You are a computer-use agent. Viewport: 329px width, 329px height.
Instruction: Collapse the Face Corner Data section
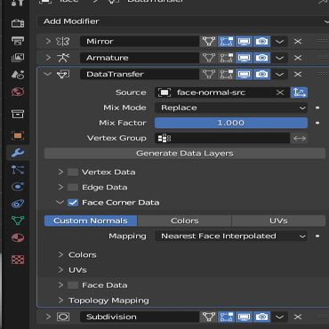60,203
